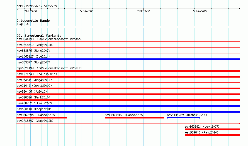Click the red bar under esv1633824
The height and width of the screenshot is (146, 248).
[x=212, y=129]
